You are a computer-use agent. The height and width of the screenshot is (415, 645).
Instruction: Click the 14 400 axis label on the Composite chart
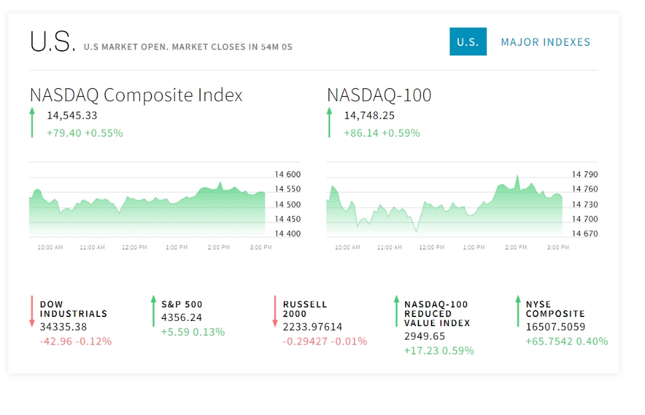[x=288, y=233]
